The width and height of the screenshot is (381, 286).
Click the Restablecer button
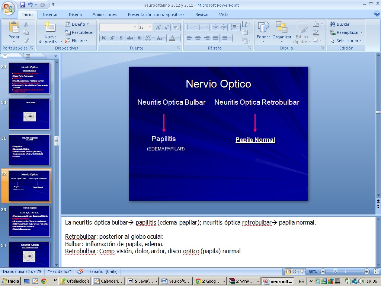79,32
